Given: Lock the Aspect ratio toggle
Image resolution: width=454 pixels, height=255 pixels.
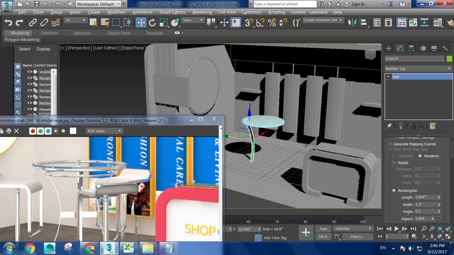Looking at the screenshot, I should [438, 219].
